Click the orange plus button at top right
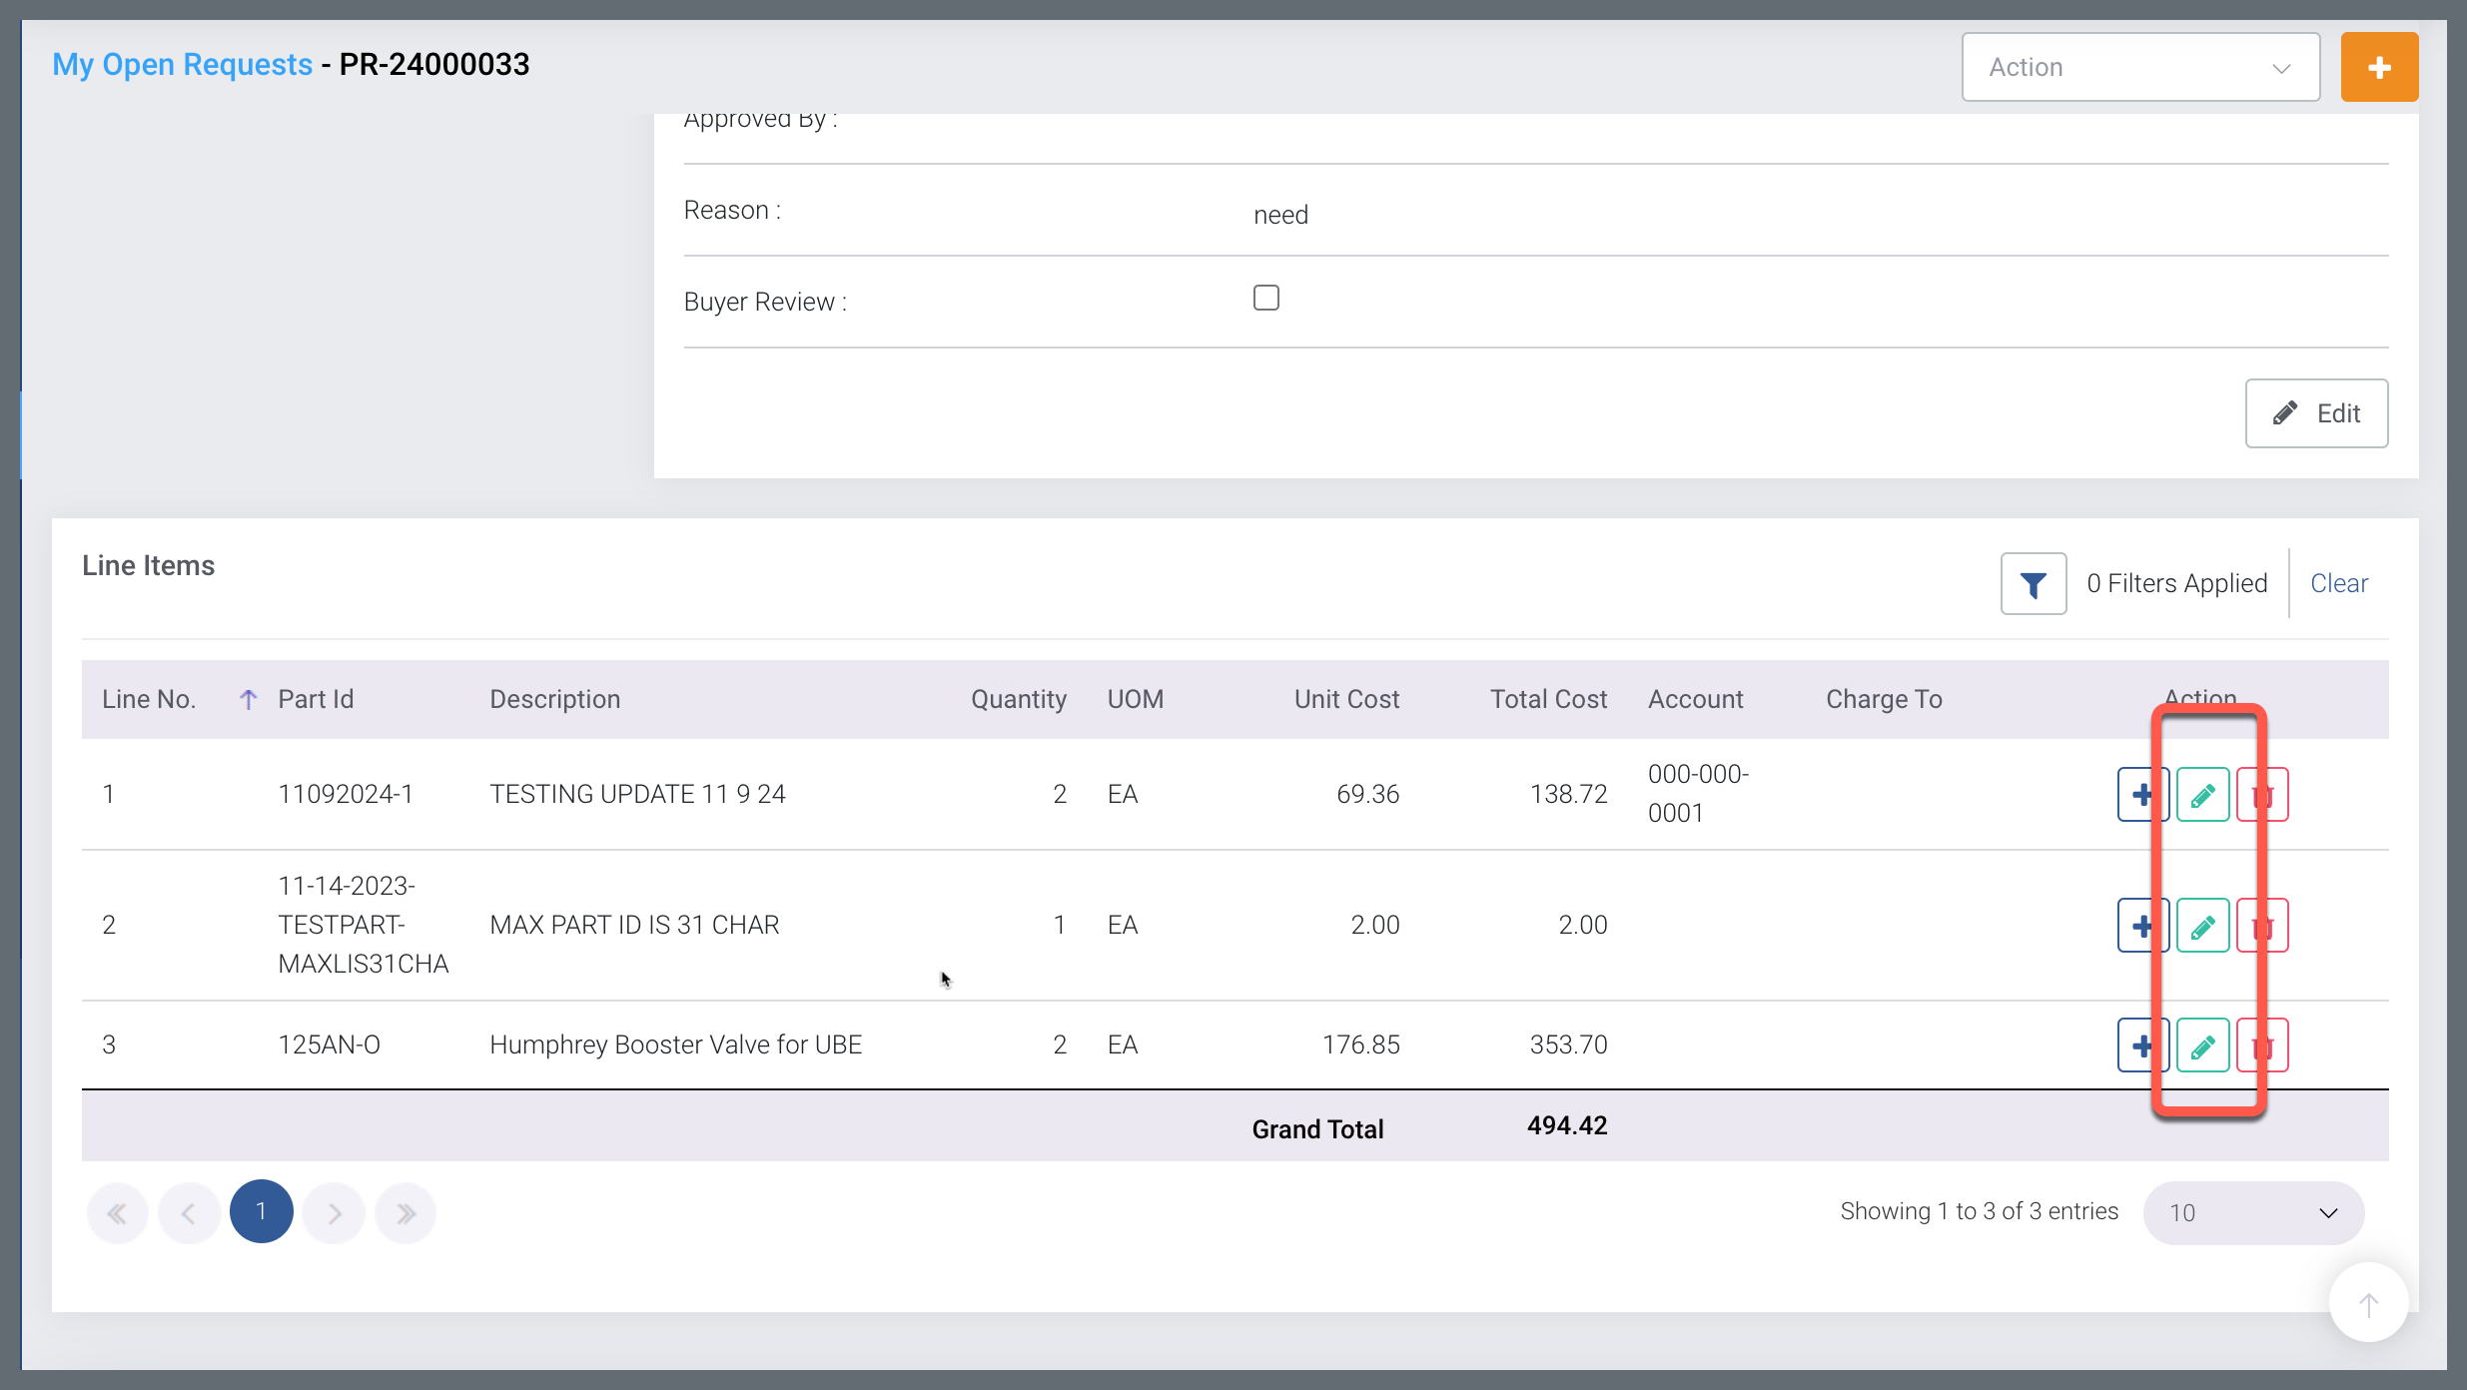 point(2378,67)
